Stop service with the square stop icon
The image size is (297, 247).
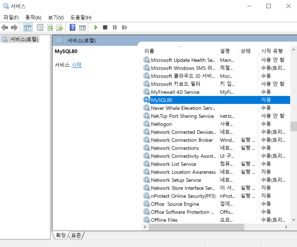tap(105, 27)
